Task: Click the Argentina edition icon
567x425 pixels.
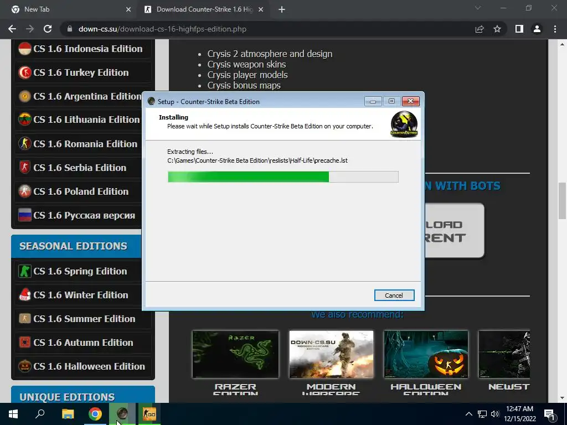Action: pyautogui.click(x=24, y=96)
